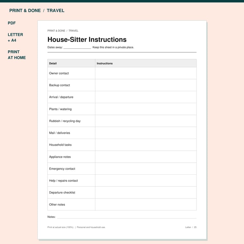The height and width of the screenshot is (244, 244).
Task: Select the 'Departure checklist' row label
Action: [62, 193]
